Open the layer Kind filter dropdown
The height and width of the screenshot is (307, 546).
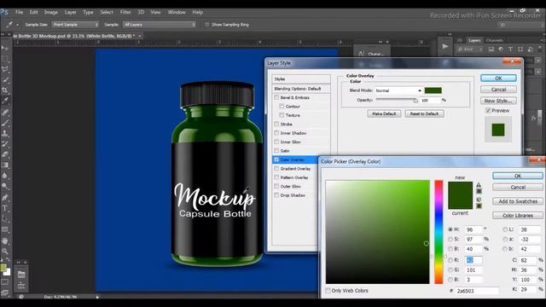click(x=470, y=49)
